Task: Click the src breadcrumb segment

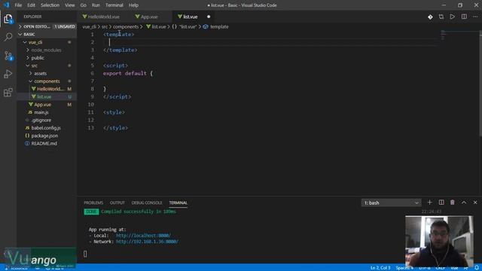Action: click(105, 27)
